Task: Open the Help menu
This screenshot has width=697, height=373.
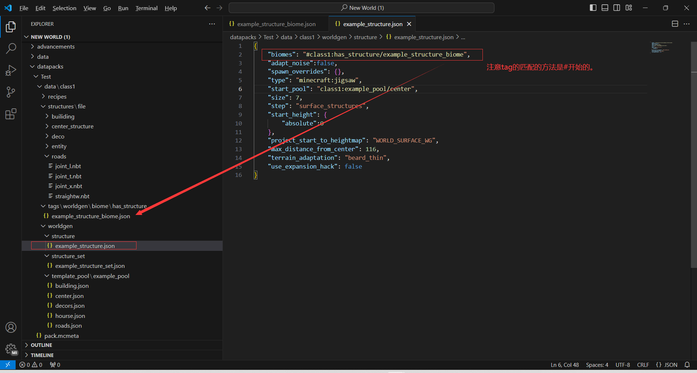Action: coord(171,8)
